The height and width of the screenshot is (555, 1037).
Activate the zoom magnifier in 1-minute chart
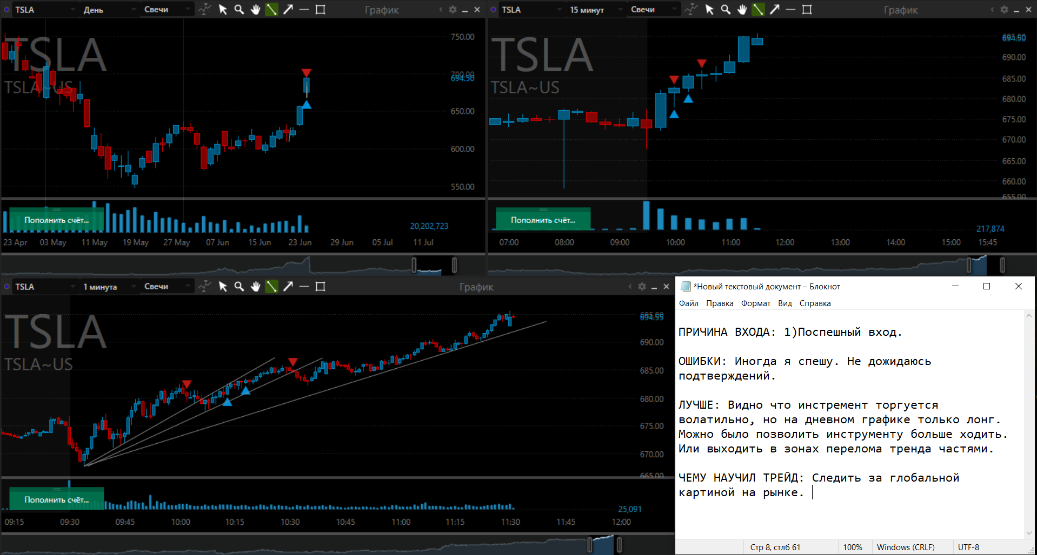tap(239, 286)
